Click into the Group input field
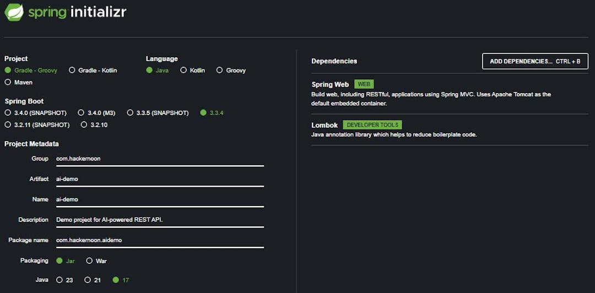This screenshot has width=595, height=293. click(x=160, y=159)
